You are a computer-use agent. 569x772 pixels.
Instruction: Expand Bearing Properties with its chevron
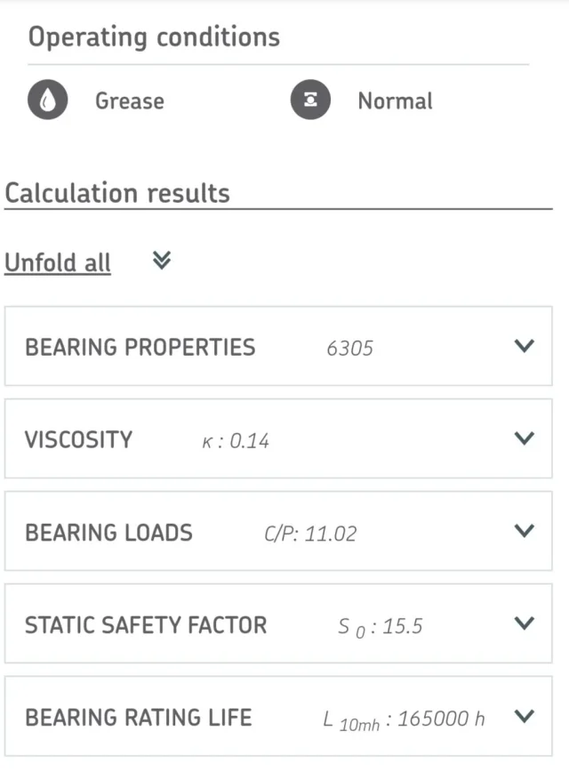[525, 346]
